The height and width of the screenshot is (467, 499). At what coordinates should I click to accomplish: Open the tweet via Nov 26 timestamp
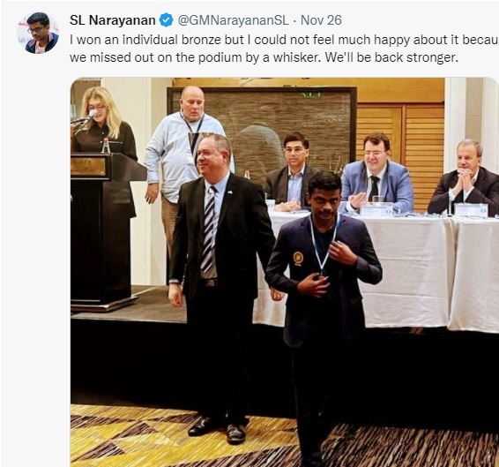point(321,20)
